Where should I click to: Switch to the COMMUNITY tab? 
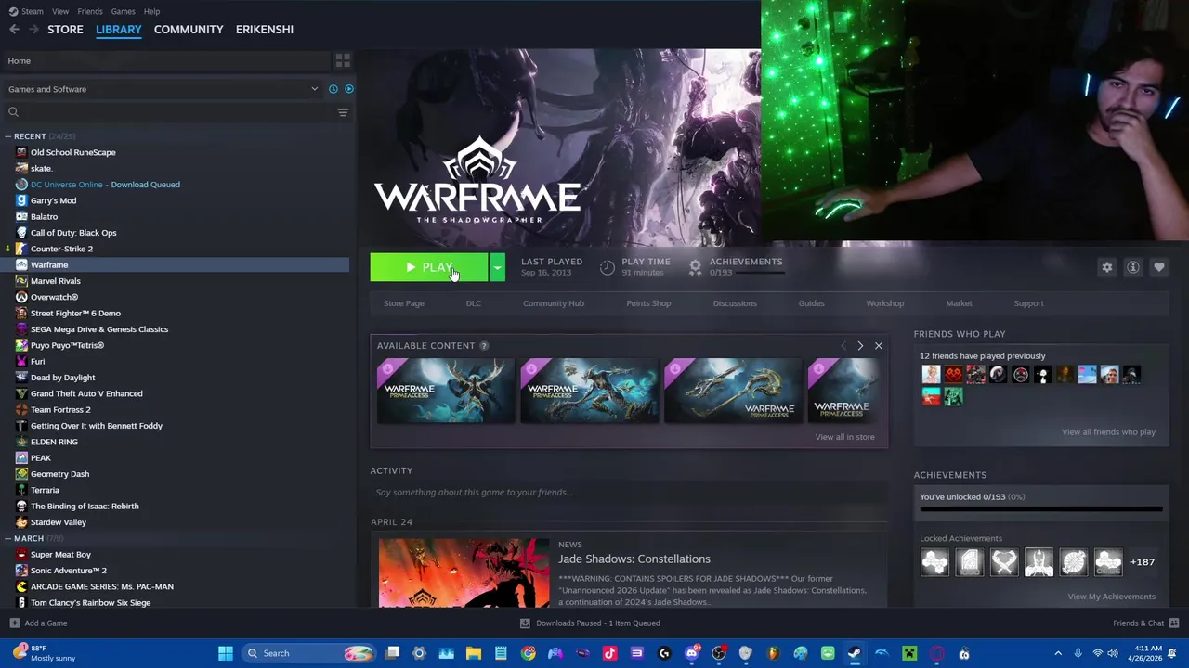click(189, 30)
